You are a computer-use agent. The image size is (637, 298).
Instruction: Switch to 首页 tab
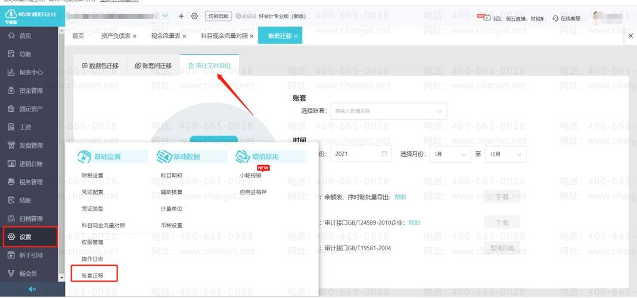(78, 36)
